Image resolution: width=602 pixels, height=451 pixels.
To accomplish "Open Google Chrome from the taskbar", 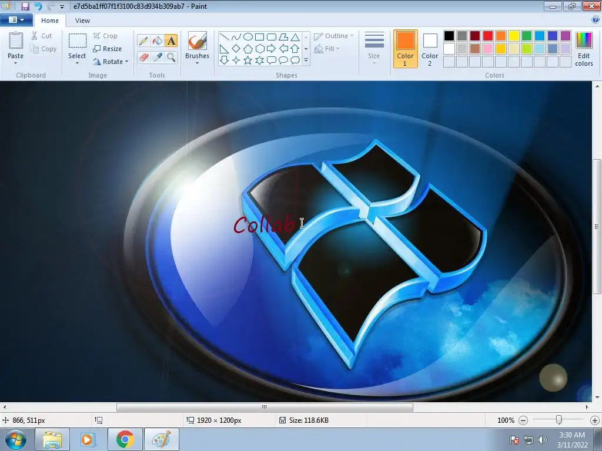I will pyautogui.click(x=125, y=439).
